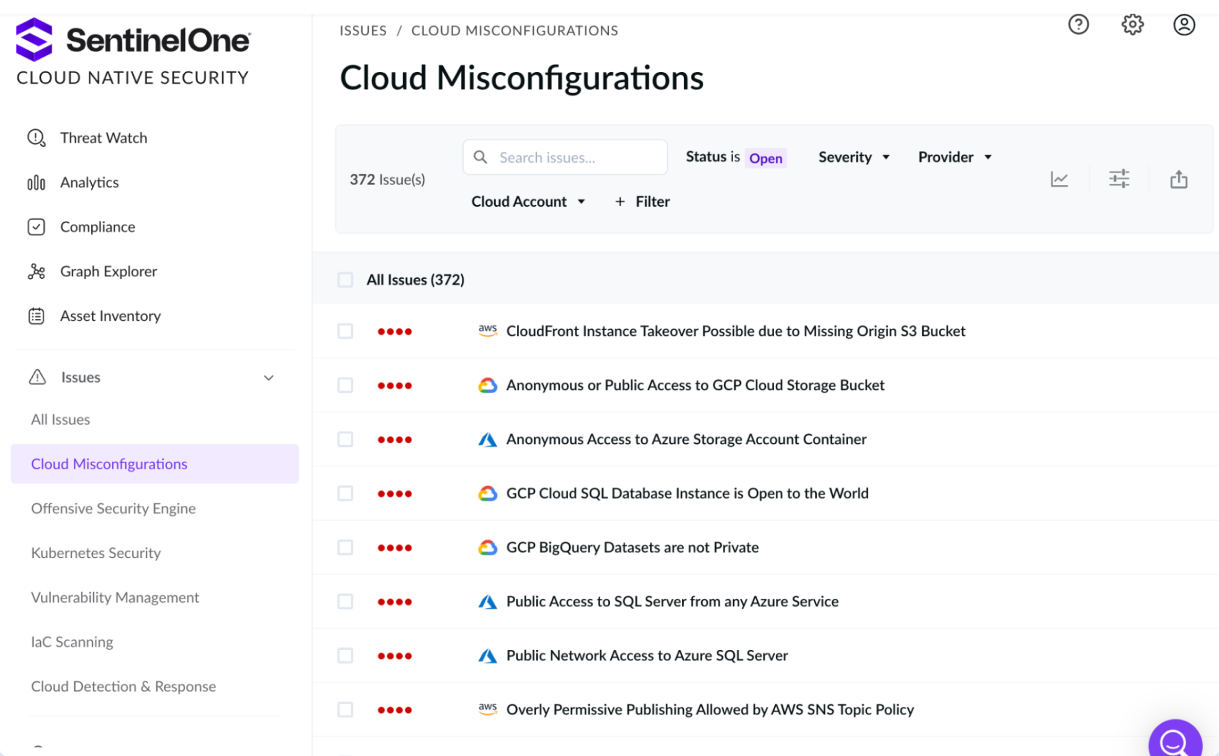Screen dimensions: 1219x756
Task: Click the adjust columns sliders icon
Action: [1118, 179]
